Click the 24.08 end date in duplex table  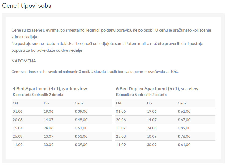(152, 128)
